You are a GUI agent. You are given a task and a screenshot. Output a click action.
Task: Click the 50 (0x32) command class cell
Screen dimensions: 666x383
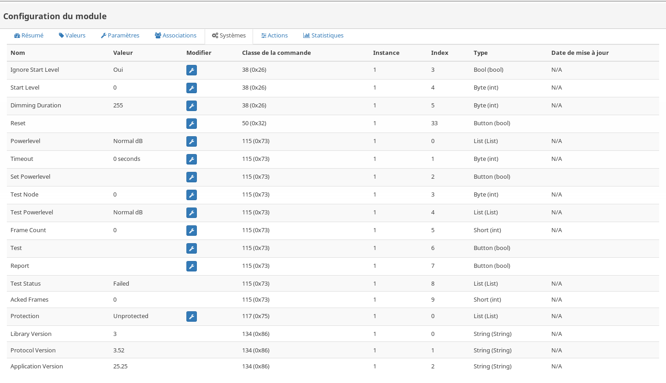[254, 123]
